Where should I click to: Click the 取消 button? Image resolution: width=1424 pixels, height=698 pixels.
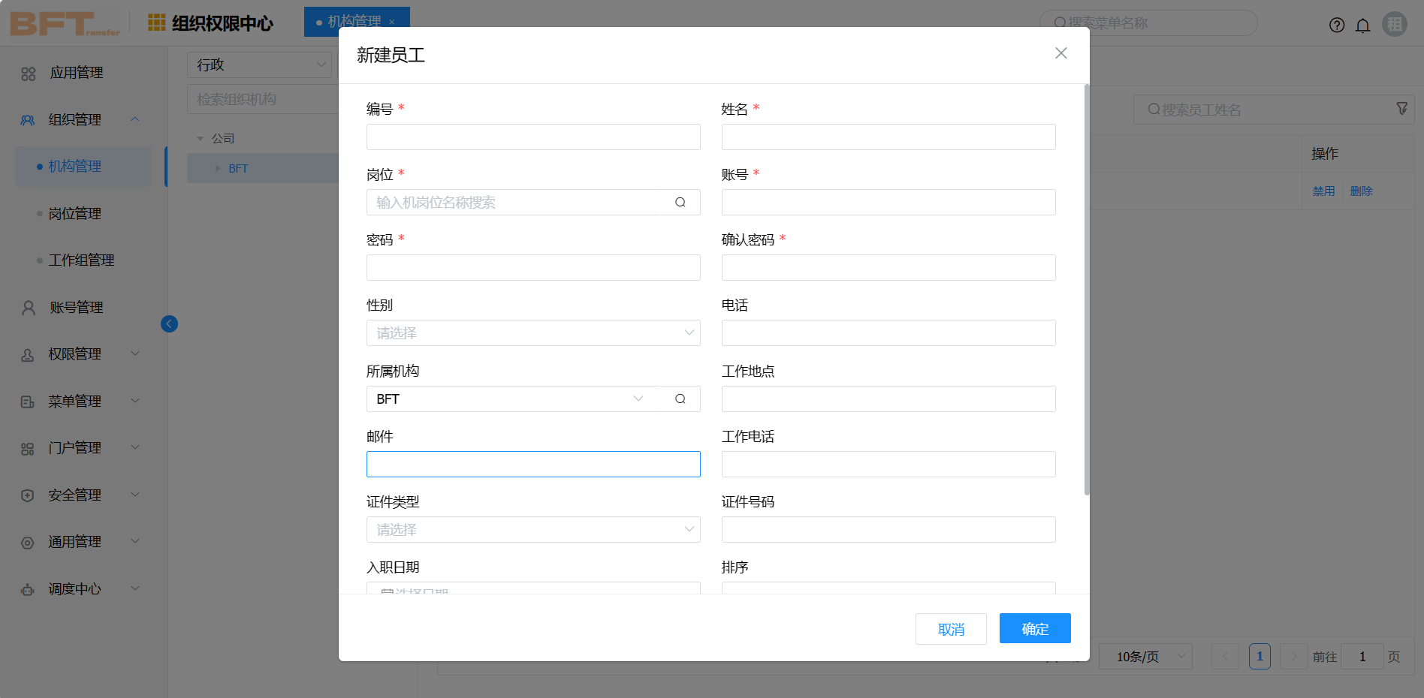point(950,629)
